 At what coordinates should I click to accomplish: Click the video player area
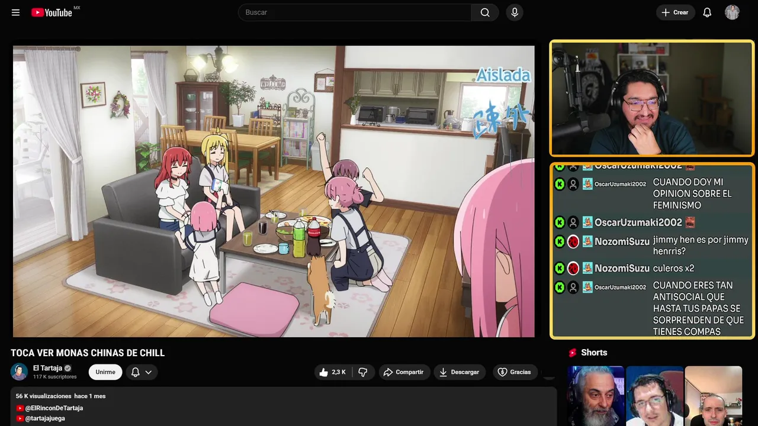pyautogui.click(x=274, y=191)
